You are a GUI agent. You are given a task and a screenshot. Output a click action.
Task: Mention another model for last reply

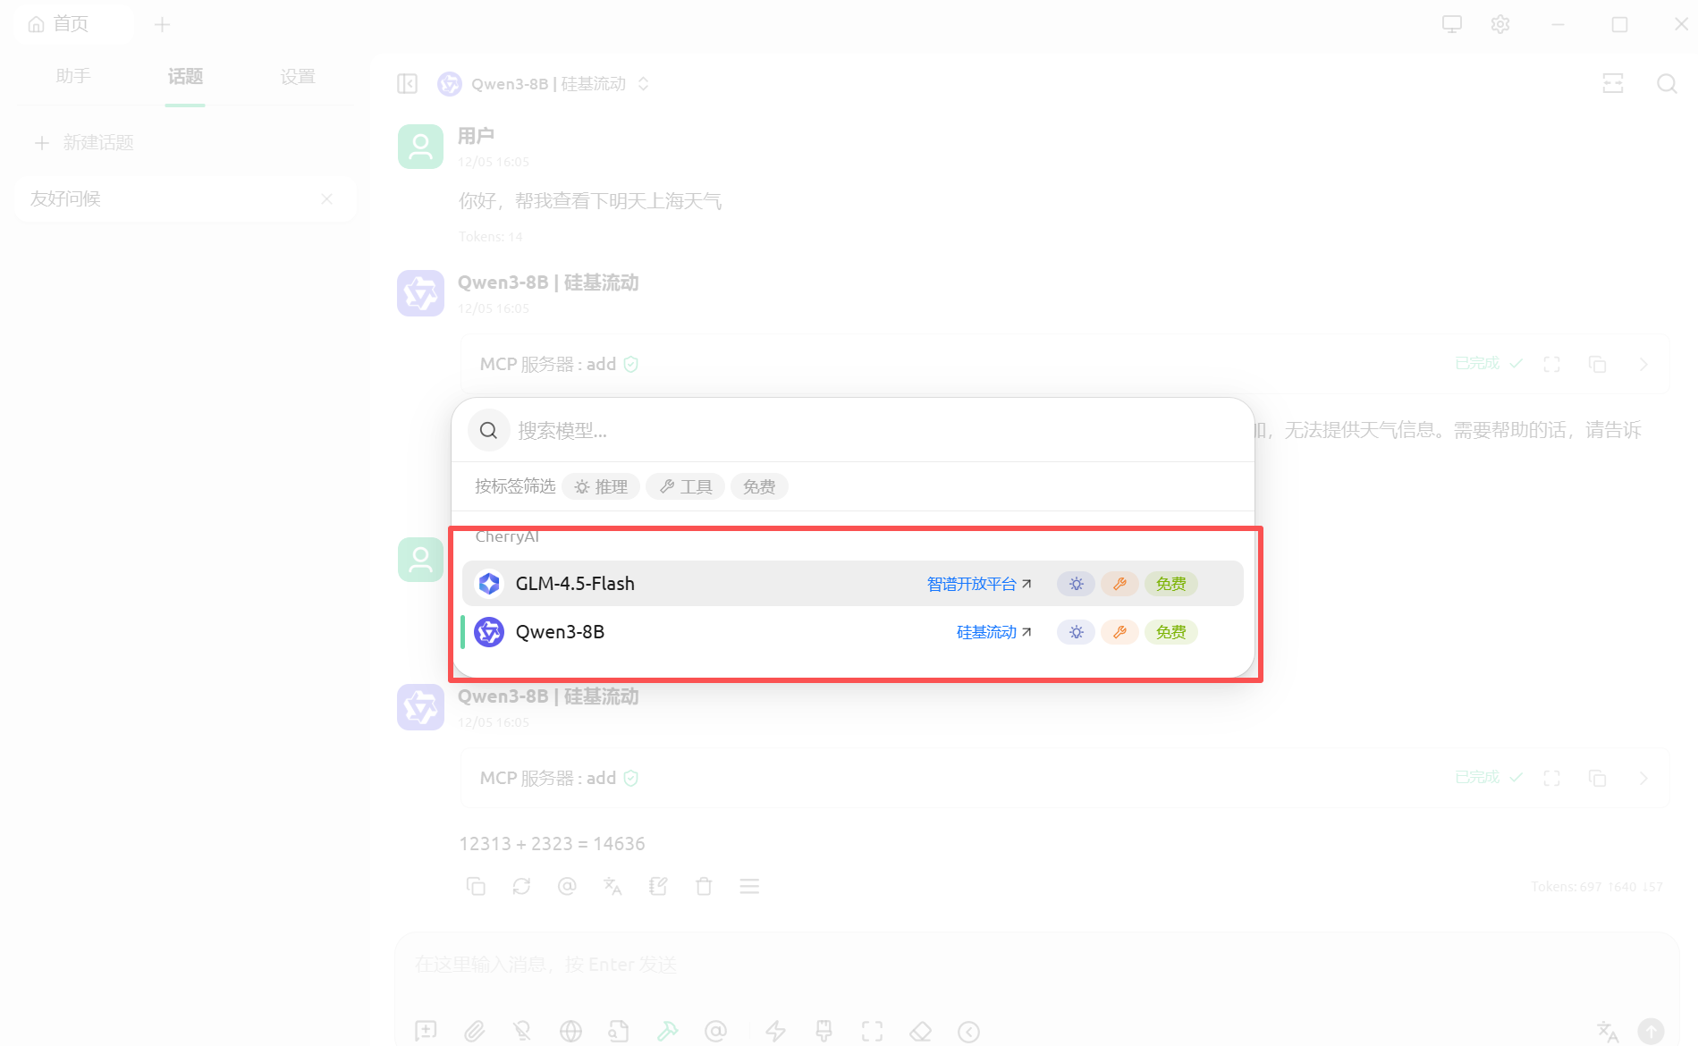click(567, 886)
